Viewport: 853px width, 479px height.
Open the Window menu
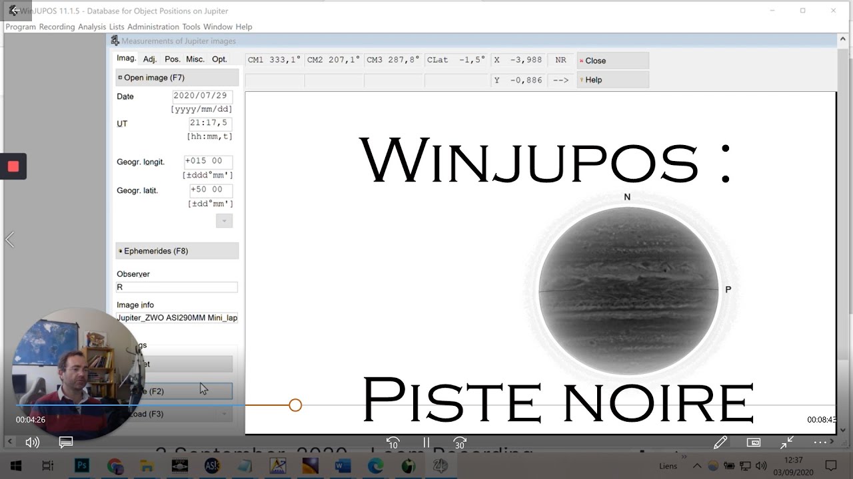click(x=218, y=27)
